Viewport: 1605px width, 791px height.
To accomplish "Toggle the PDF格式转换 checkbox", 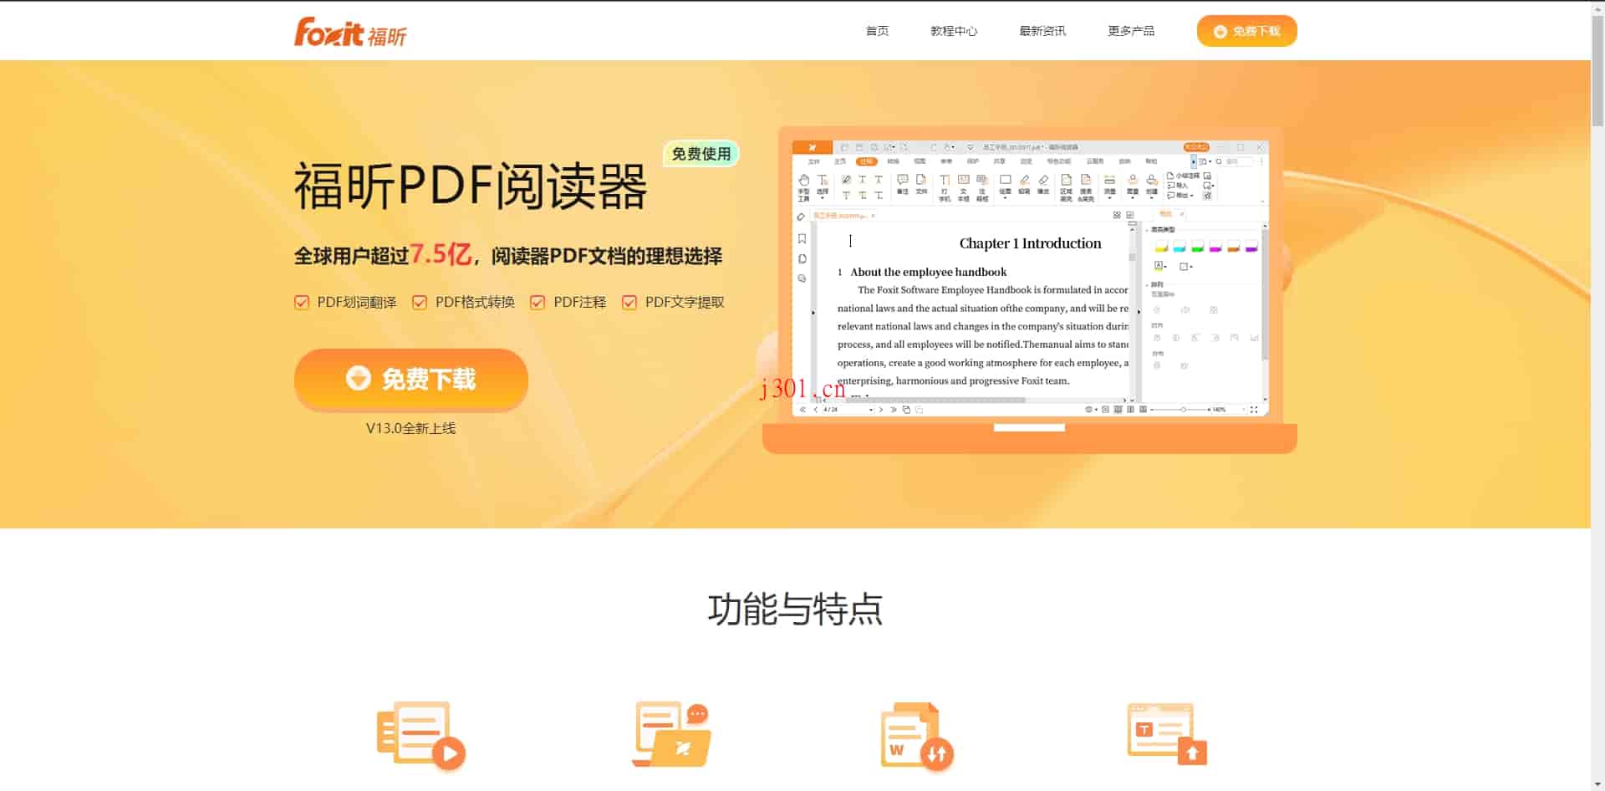I will click(420, 303).
